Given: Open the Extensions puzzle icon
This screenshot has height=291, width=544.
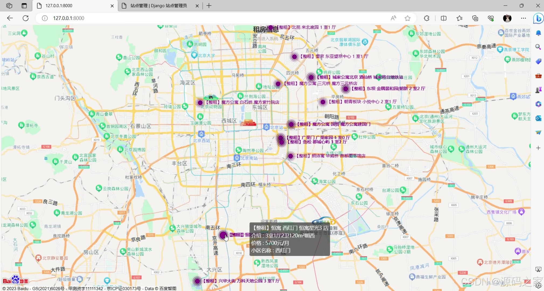Looking at the screenshot, I should click(427, 18).
